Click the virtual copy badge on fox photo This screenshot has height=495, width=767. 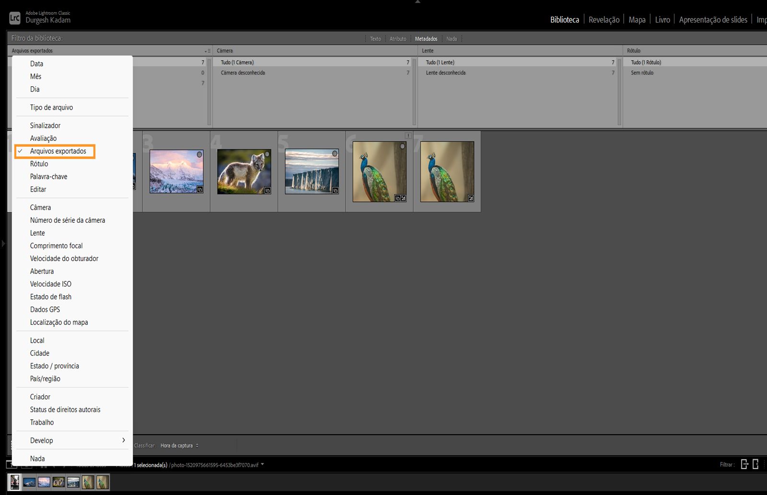pos(267,190)
